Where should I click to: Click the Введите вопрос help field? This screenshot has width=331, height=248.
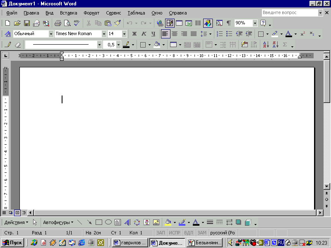point(290,13)
